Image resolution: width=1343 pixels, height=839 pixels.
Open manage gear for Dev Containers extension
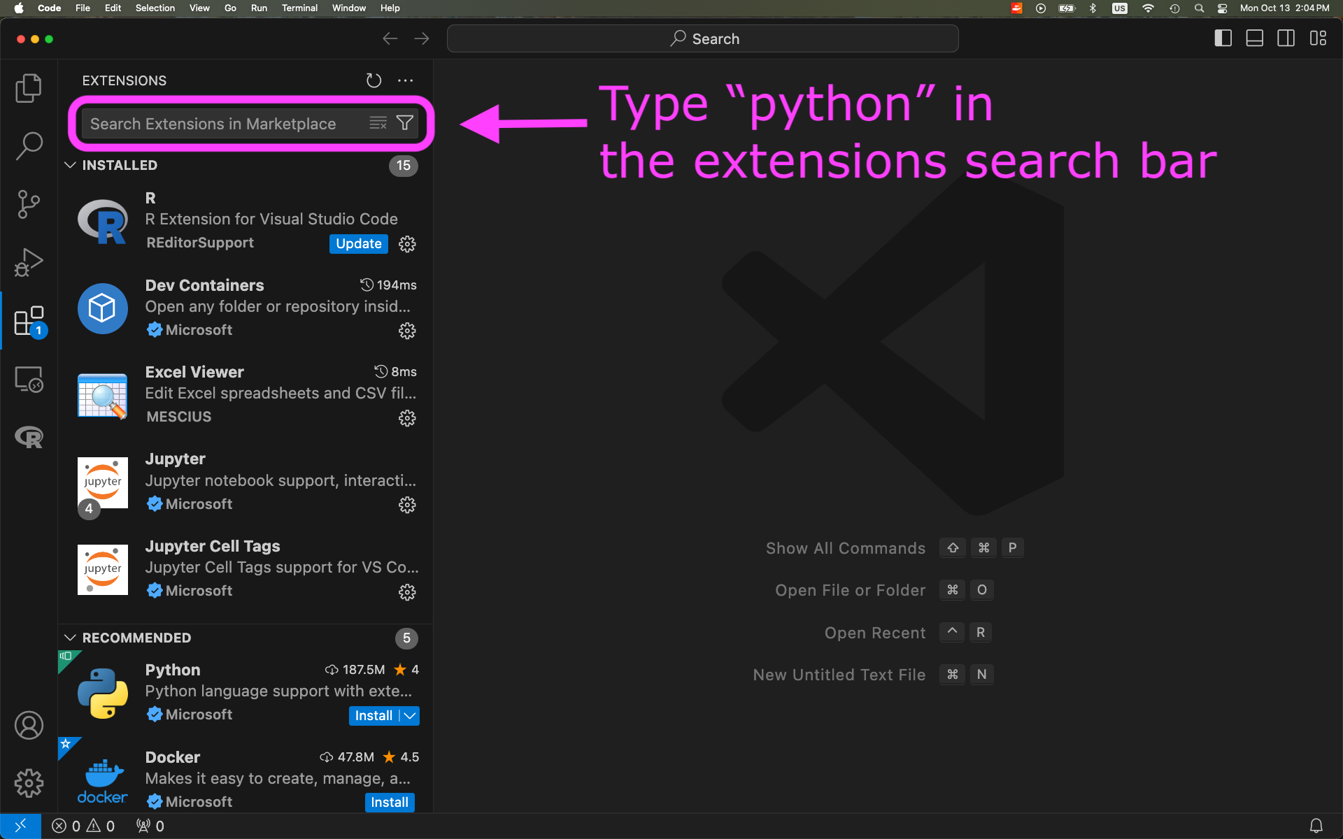click(407, 331)
